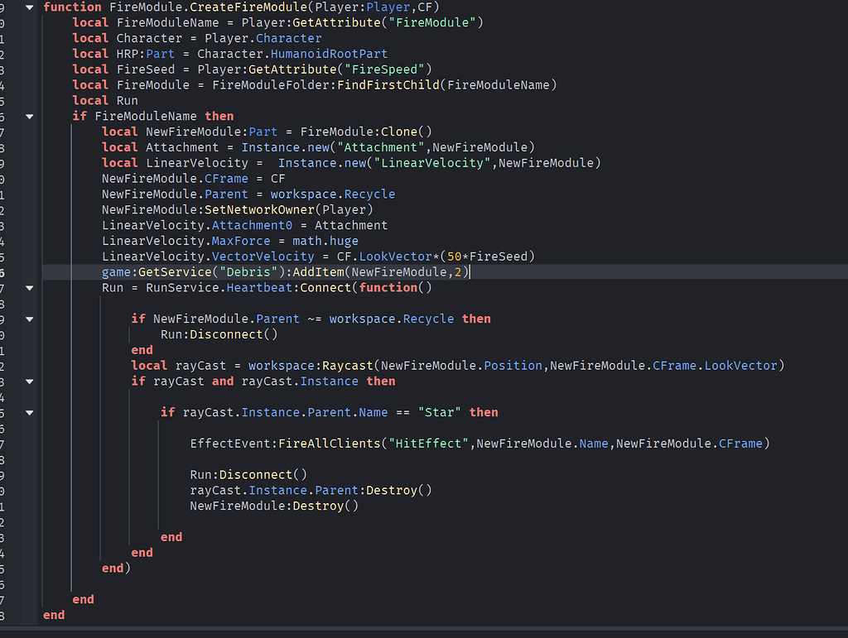Collapse the 'if FireModuleName then' fold arrow
Screen dimensions: 848x638
30,116
